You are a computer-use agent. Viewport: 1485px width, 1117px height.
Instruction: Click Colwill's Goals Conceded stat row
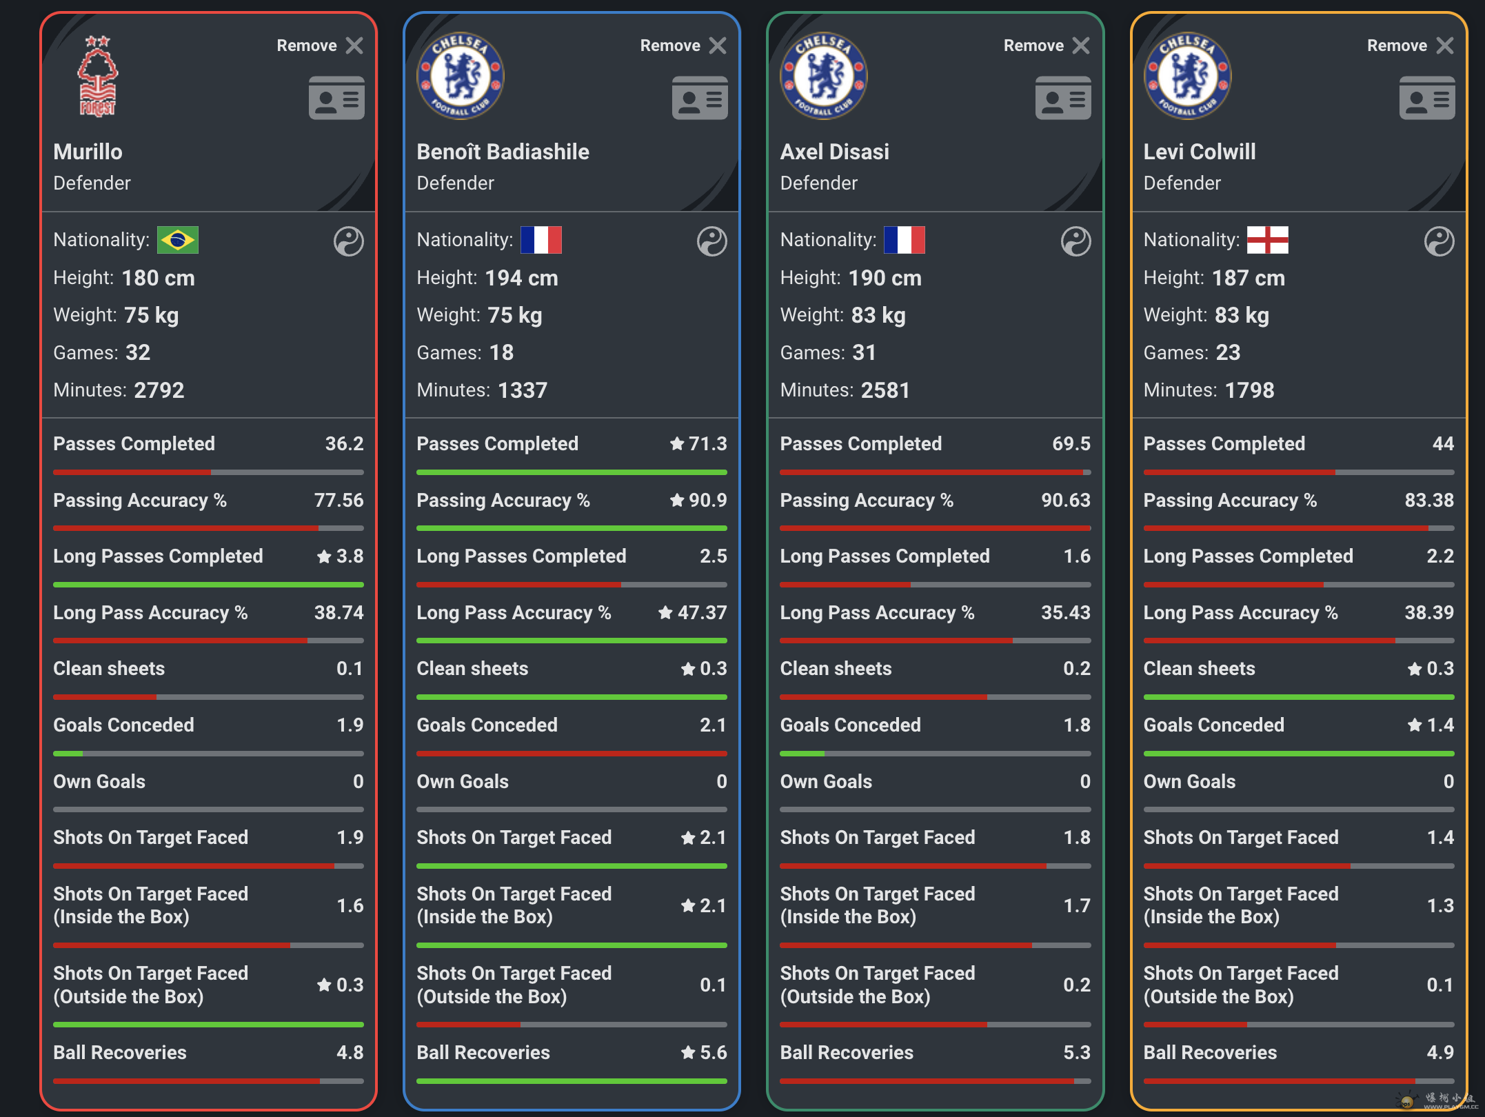[x=1298, y=725]
